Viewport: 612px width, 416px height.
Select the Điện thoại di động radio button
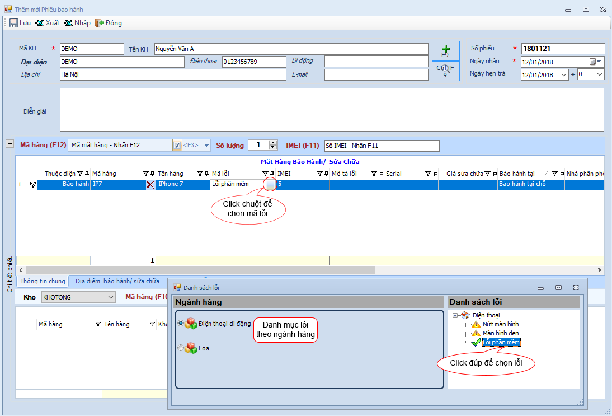pos(180,324)
